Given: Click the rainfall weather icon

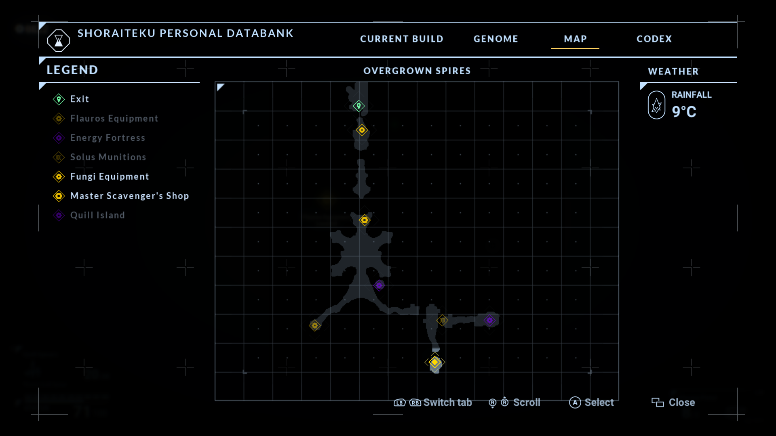Looking at the screenshot, I should [656, 105].
